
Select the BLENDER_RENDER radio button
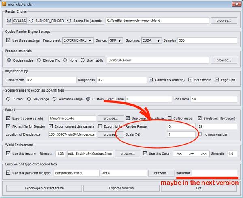[31, 21]
